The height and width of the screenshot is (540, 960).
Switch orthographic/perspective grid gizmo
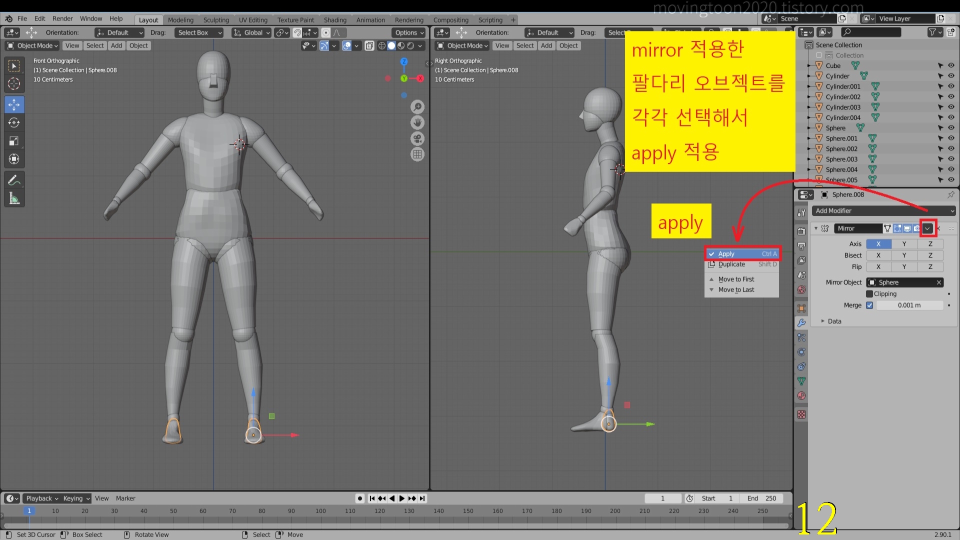[x=417, y=154]
